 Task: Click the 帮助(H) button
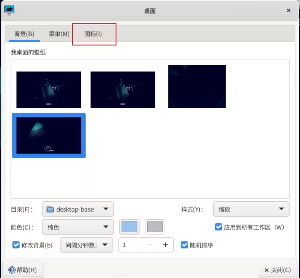(x=23, y=270)
